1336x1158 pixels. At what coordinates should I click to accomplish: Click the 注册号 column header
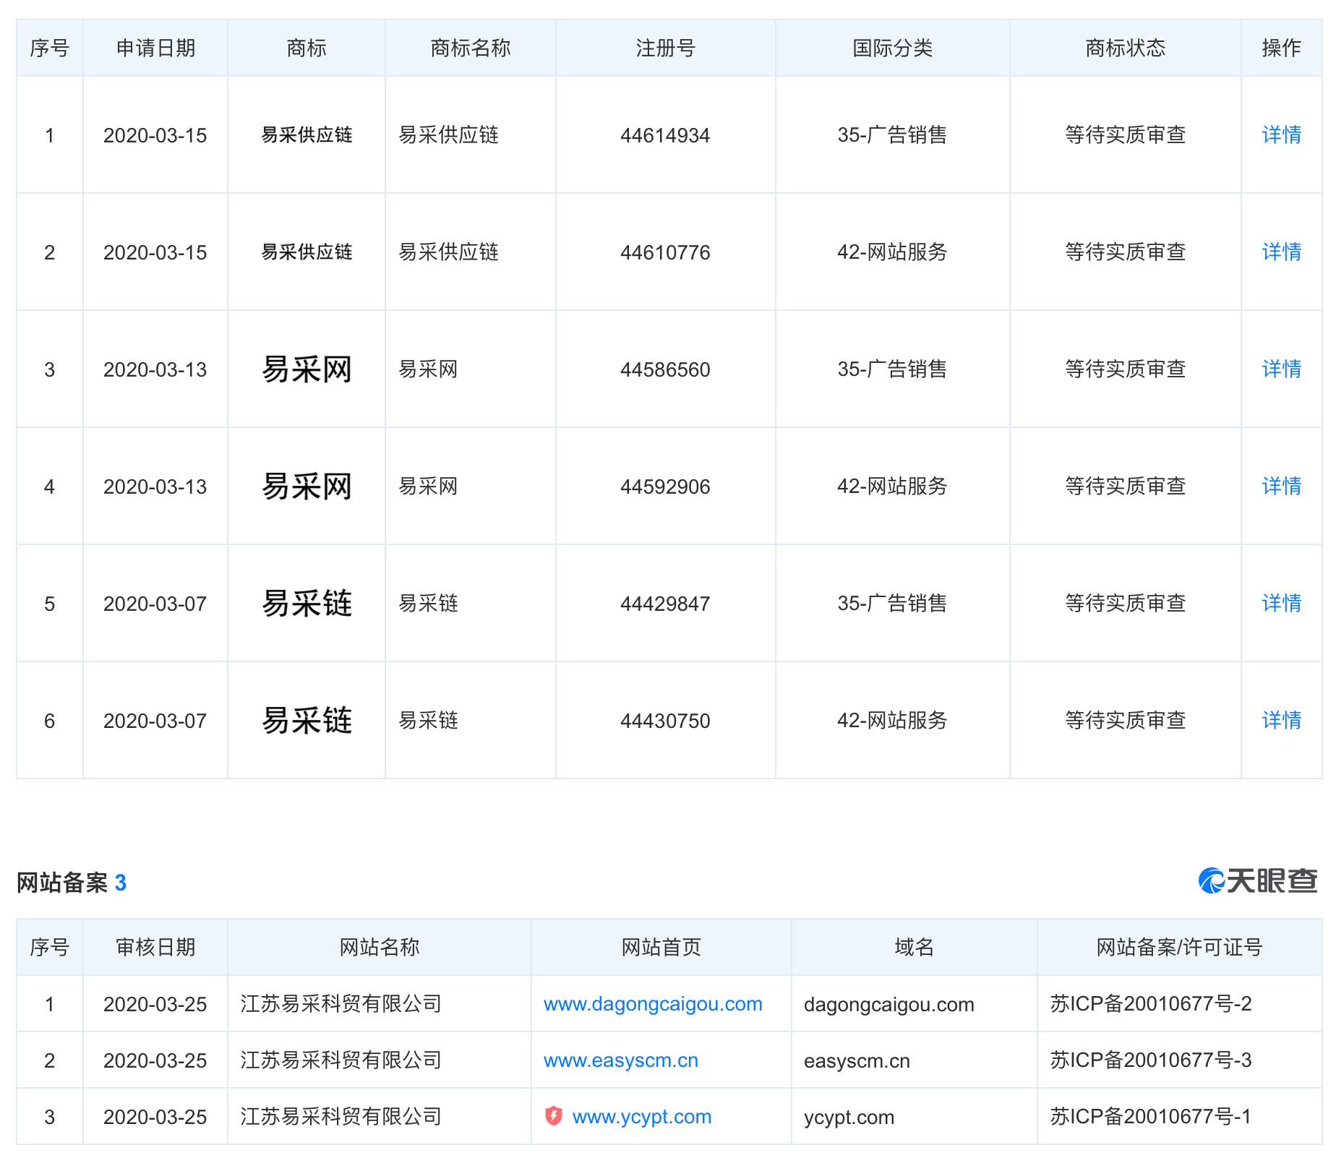[x=666, y=48]
